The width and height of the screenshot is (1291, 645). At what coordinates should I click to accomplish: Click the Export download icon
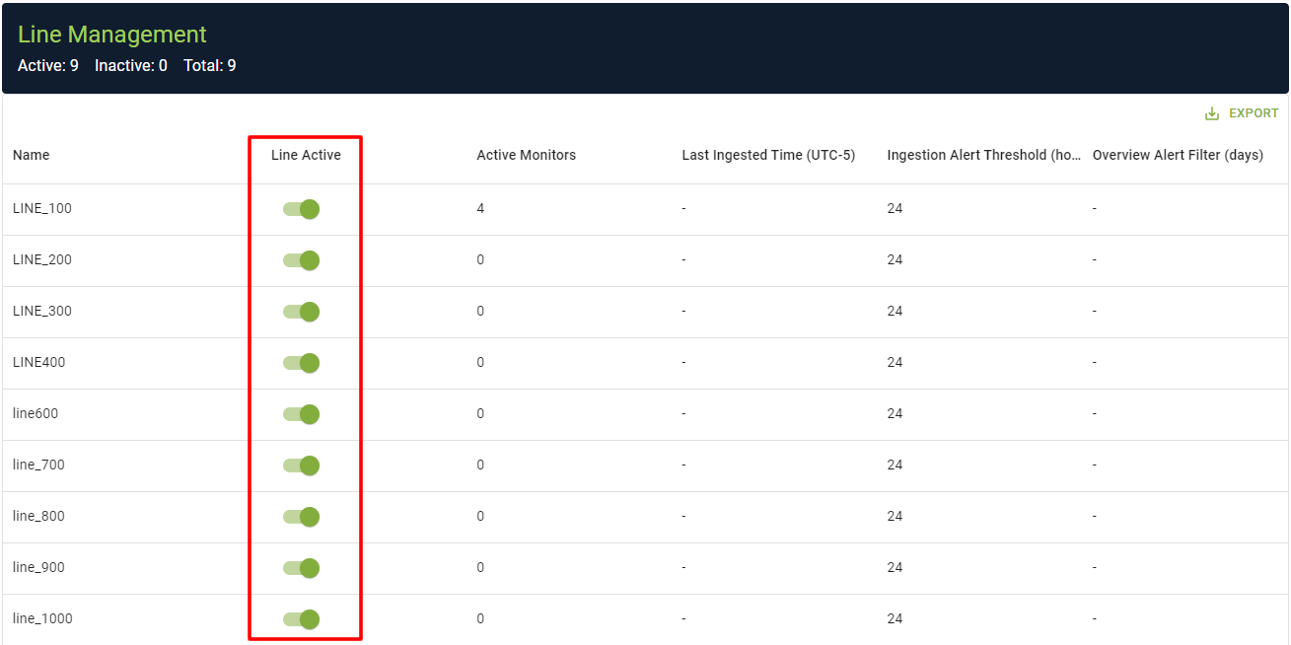pyautogui.click(x=1212, y=113)
